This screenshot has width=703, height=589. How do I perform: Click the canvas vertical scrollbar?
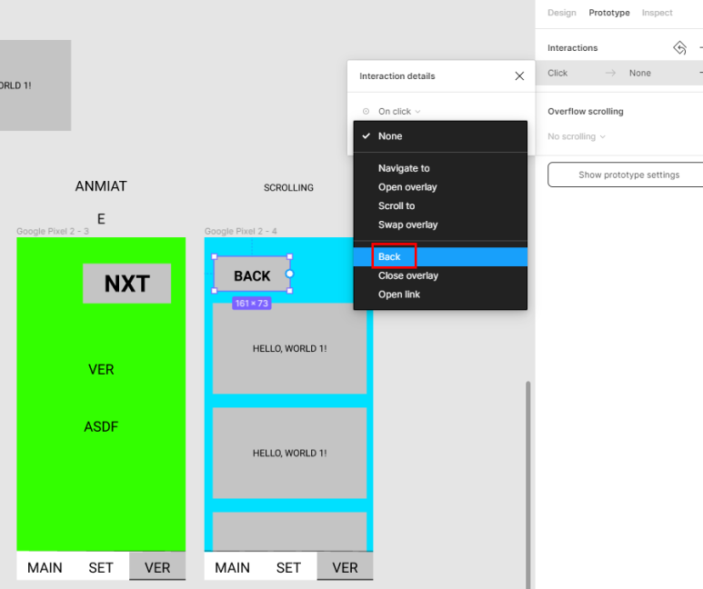(x=528, y=484)
